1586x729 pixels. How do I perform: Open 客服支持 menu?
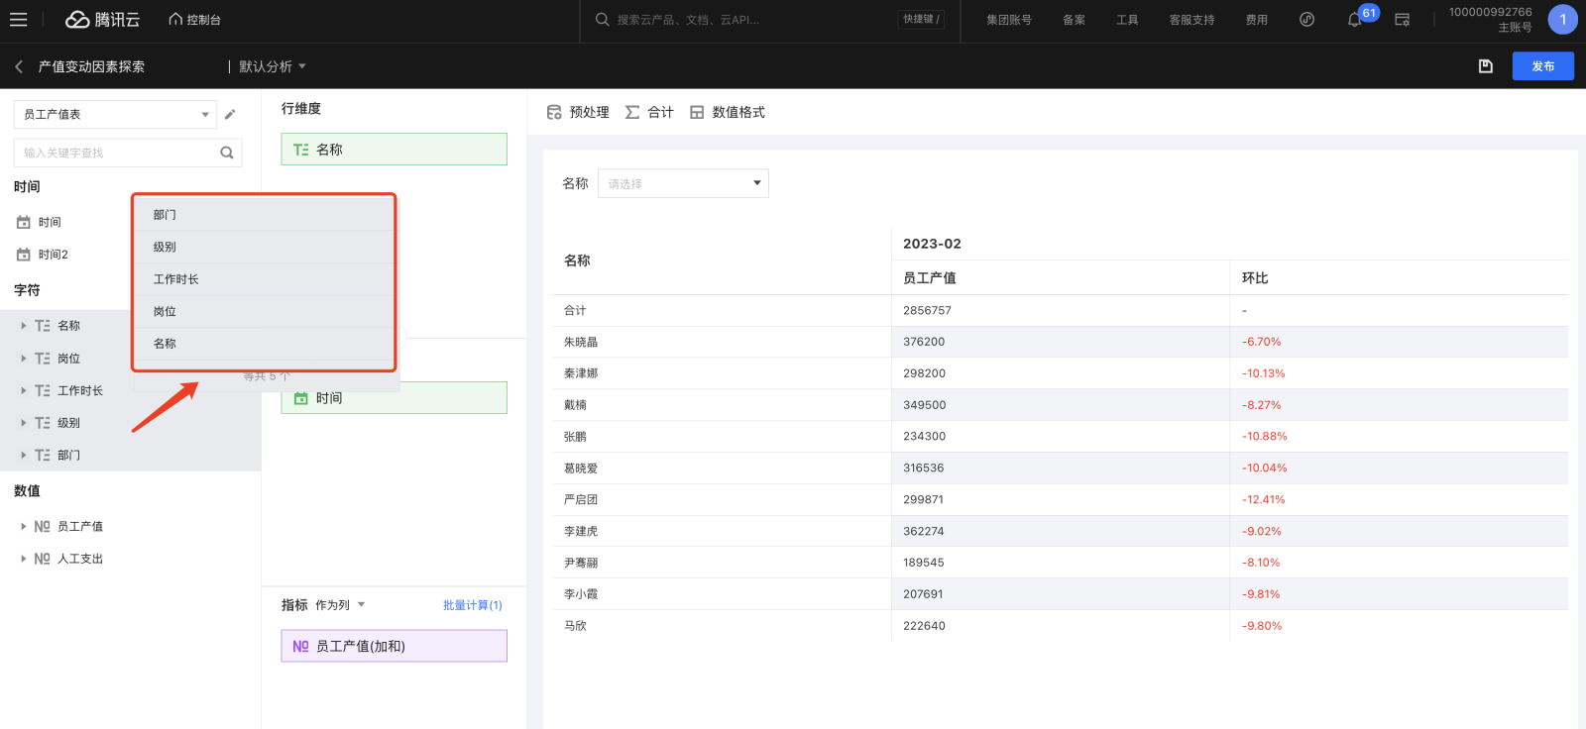1191,20
